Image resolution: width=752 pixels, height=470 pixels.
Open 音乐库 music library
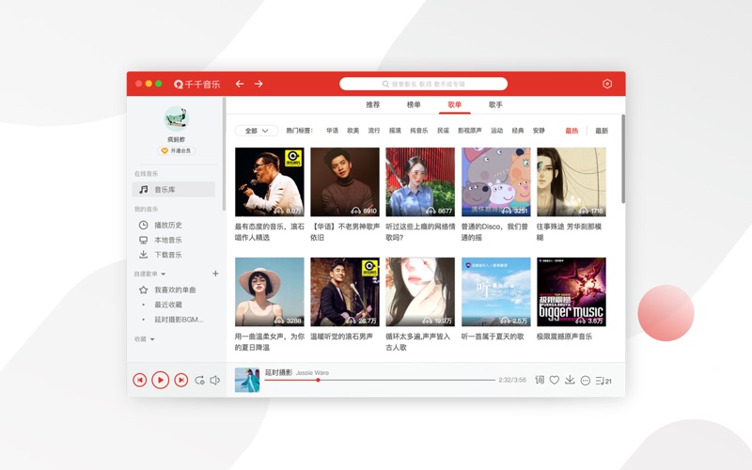[x=173, y=190]
